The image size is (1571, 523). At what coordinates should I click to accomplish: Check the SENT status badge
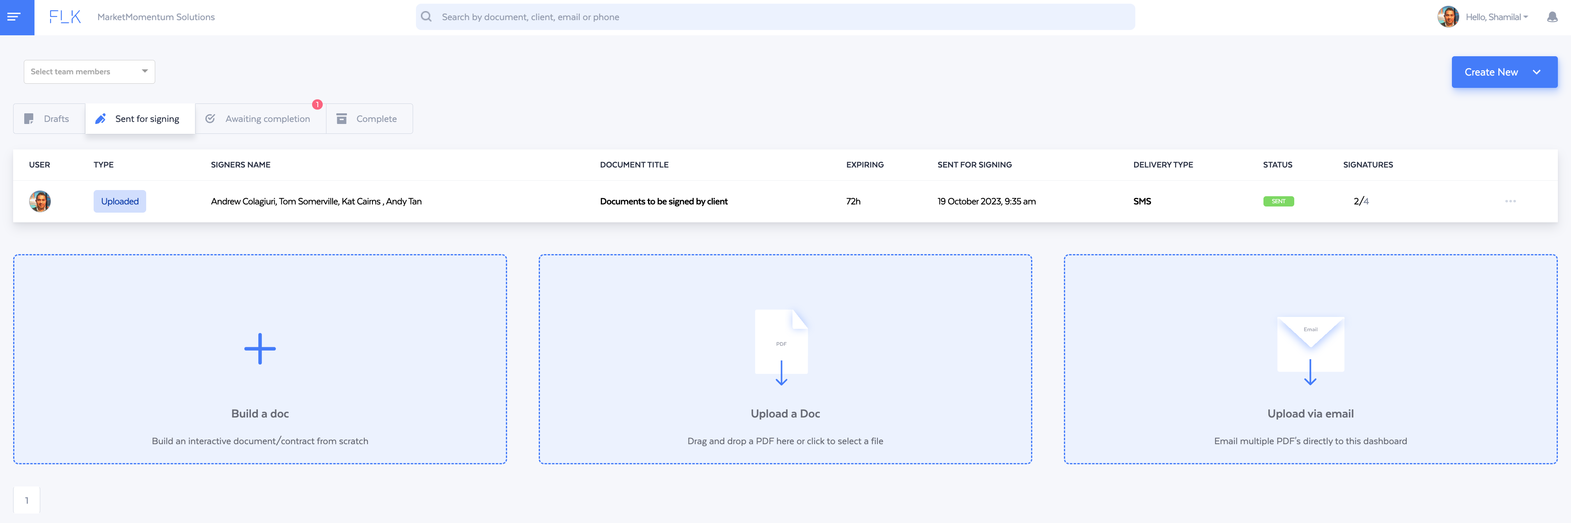1278,201
